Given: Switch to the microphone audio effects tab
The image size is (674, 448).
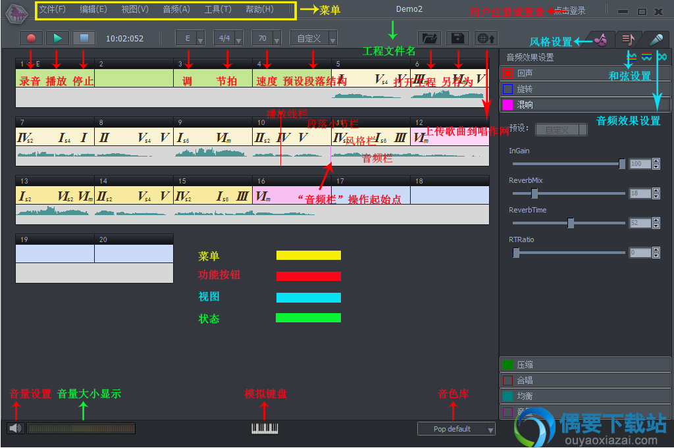Looking at the screenshot, I should pos(656,40).
